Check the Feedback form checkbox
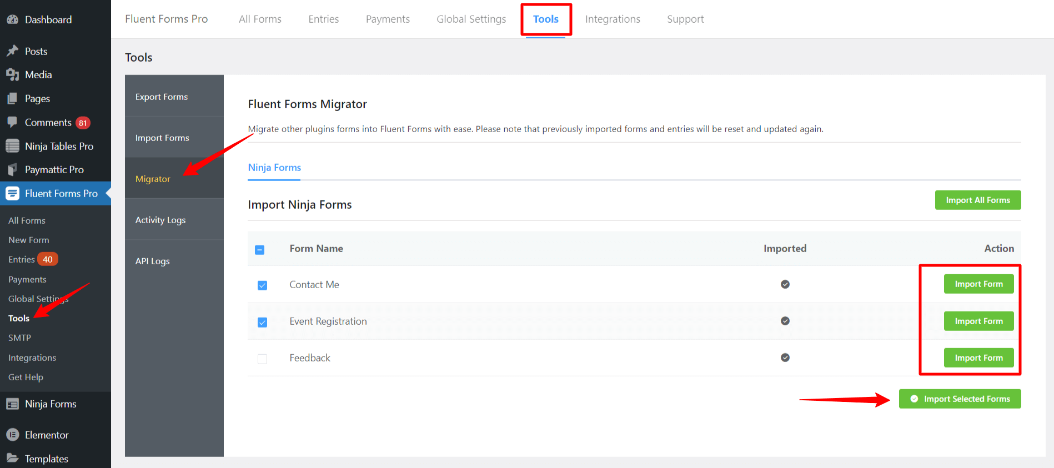1054x468 pixels. pyautogui.click(x=262, y=359)
